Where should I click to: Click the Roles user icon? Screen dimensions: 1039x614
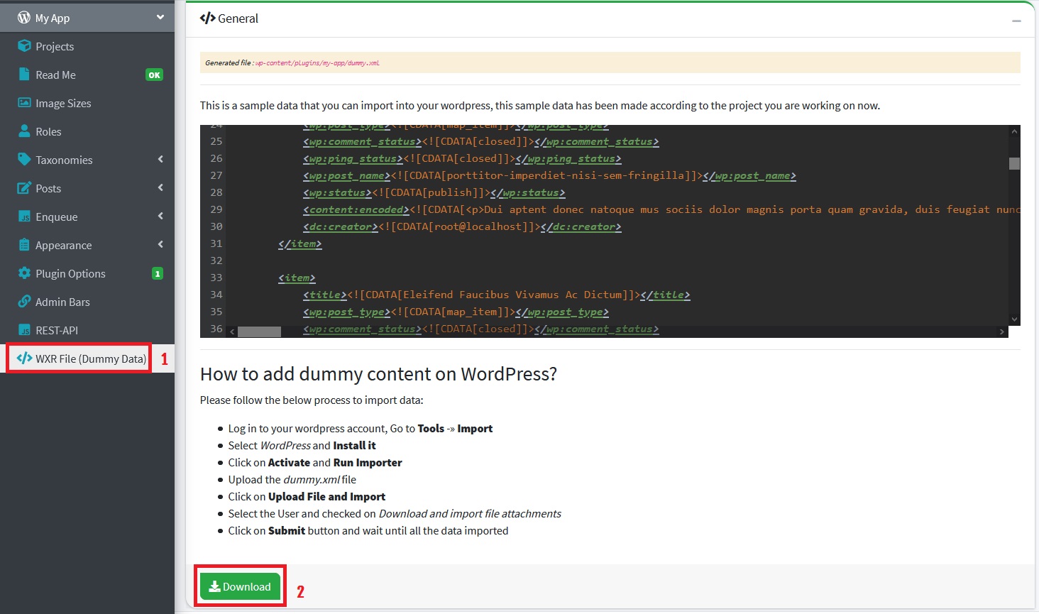coord(24,131)
